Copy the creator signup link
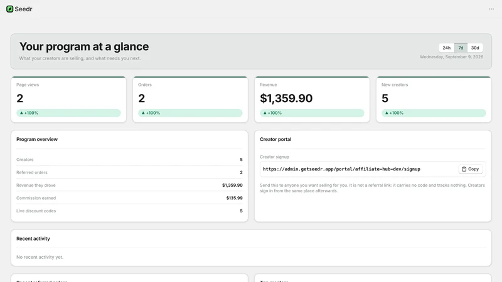The image size is (502, 282). pyautogui.click(x=470, y=169)
